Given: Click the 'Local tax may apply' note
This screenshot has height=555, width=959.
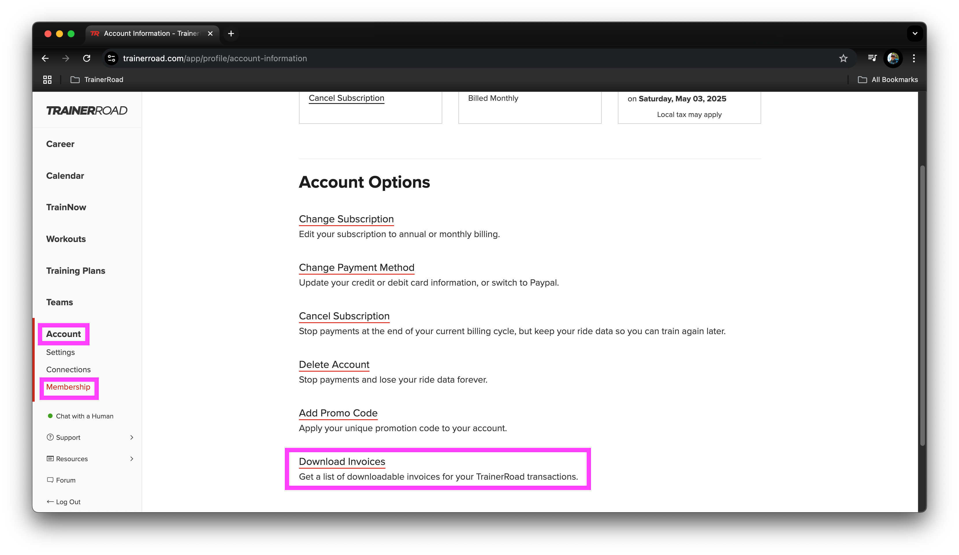Looking at the screenshot, I should 689,115.
